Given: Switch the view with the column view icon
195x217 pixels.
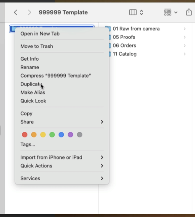Looking at the screenshot, I should pos(133,12).
